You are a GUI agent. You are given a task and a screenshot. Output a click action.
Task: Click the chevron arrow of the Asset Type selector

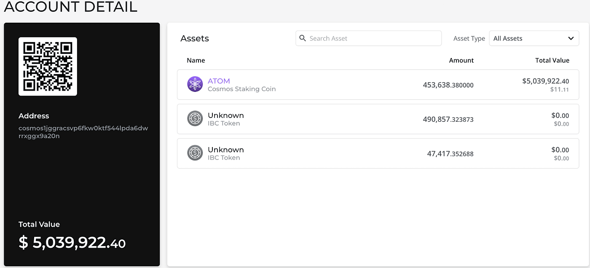[x=571, y=38]
